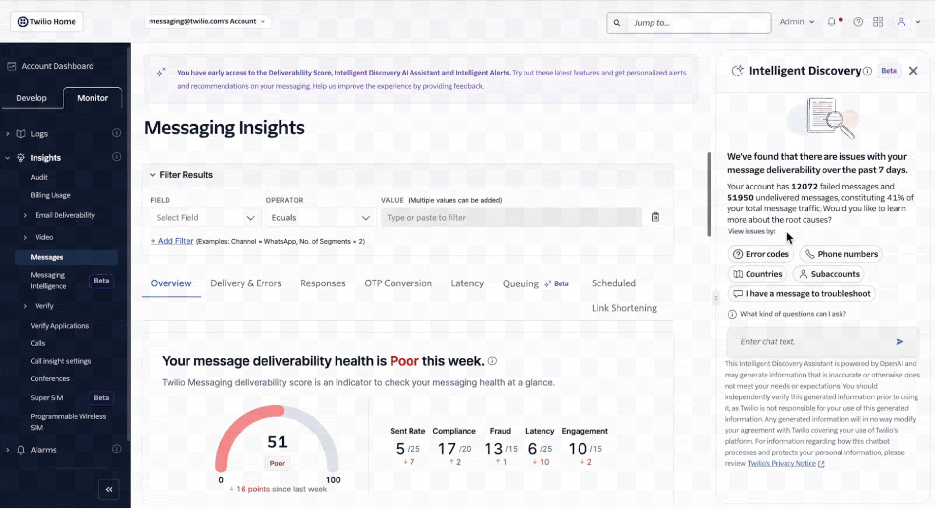Click the search magnifier icon
935x509 pixels.
point(617,23)
